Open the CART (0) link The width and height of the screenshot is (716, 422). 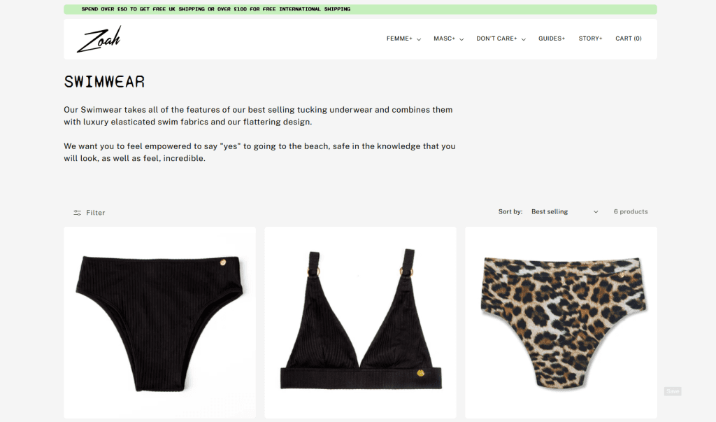point(629,38)
